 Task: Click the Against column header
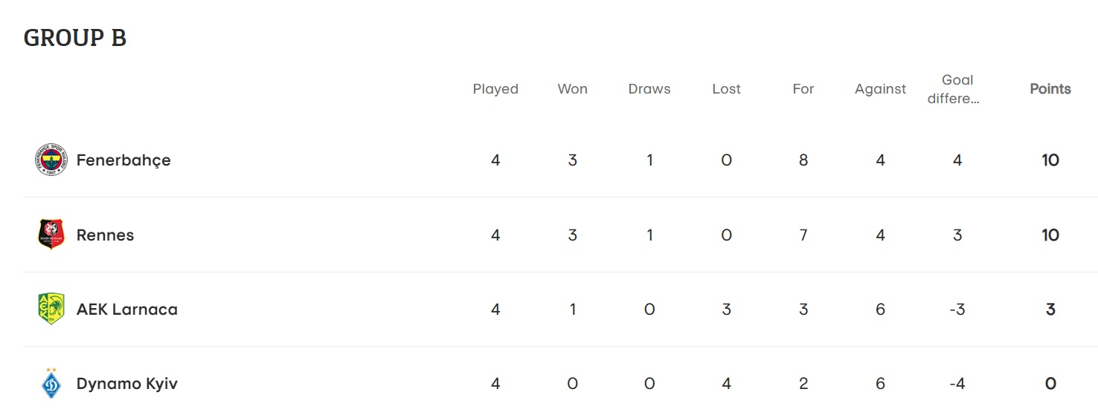click(880, 89)
